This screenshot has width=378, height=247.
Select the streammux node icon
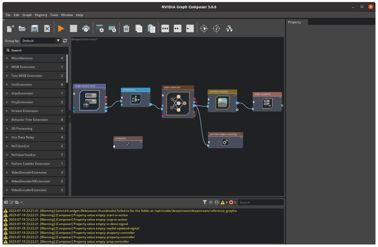[136, 99]
